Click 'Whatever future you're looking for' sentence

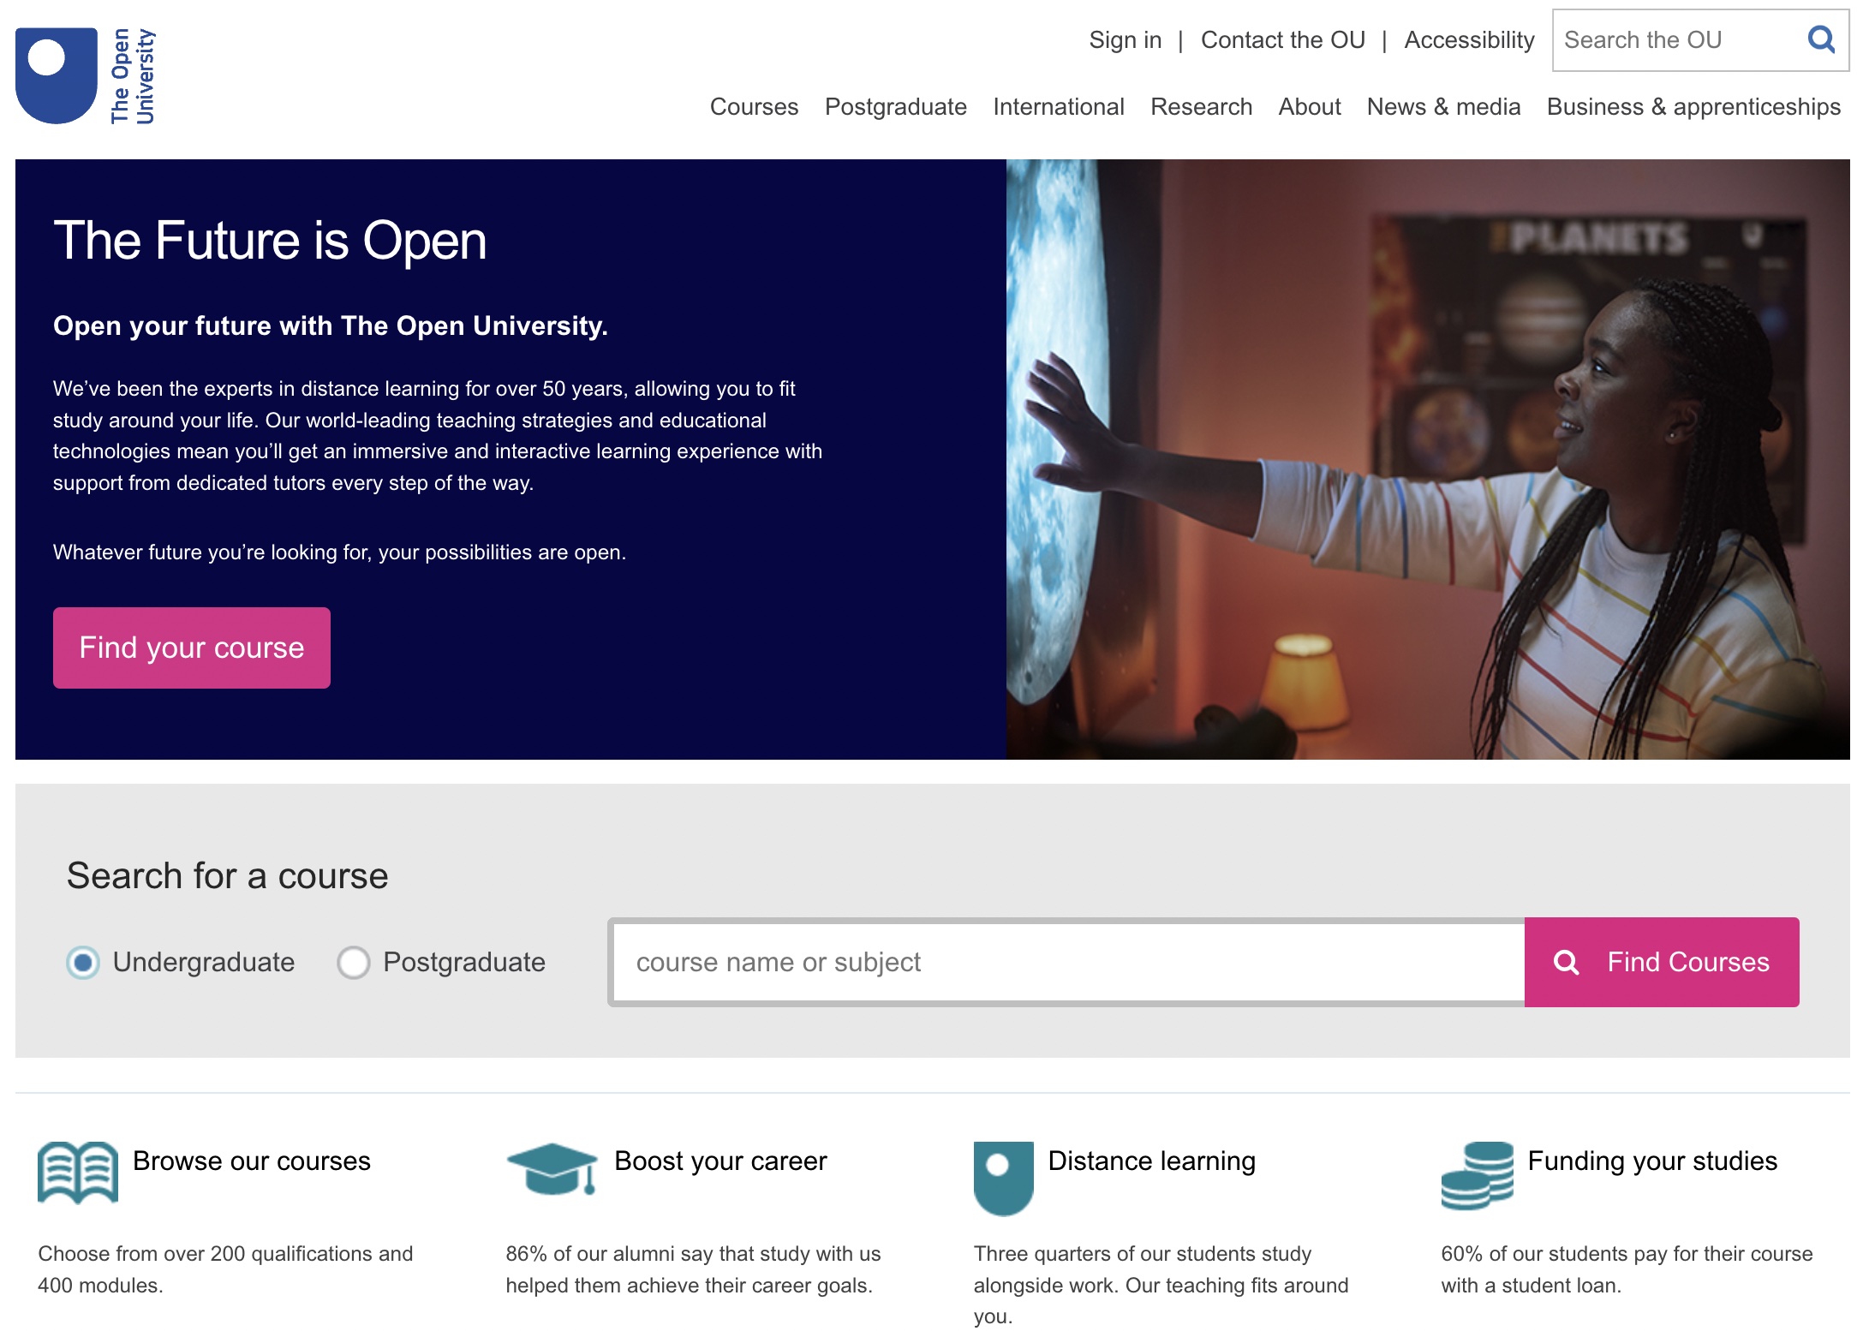point(339,552)
